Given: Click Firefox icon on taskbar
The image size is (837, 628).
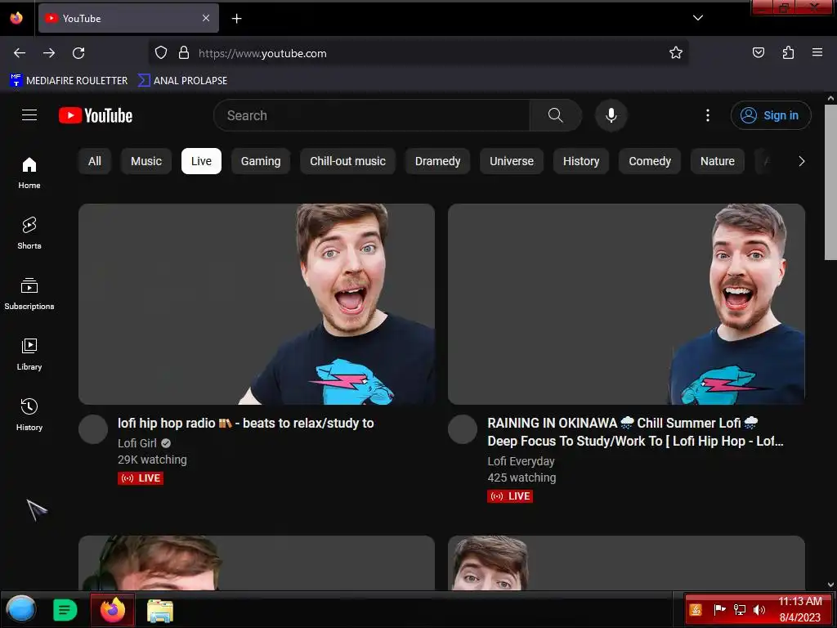Looking at the screenshot, I should tap(113, 610).
